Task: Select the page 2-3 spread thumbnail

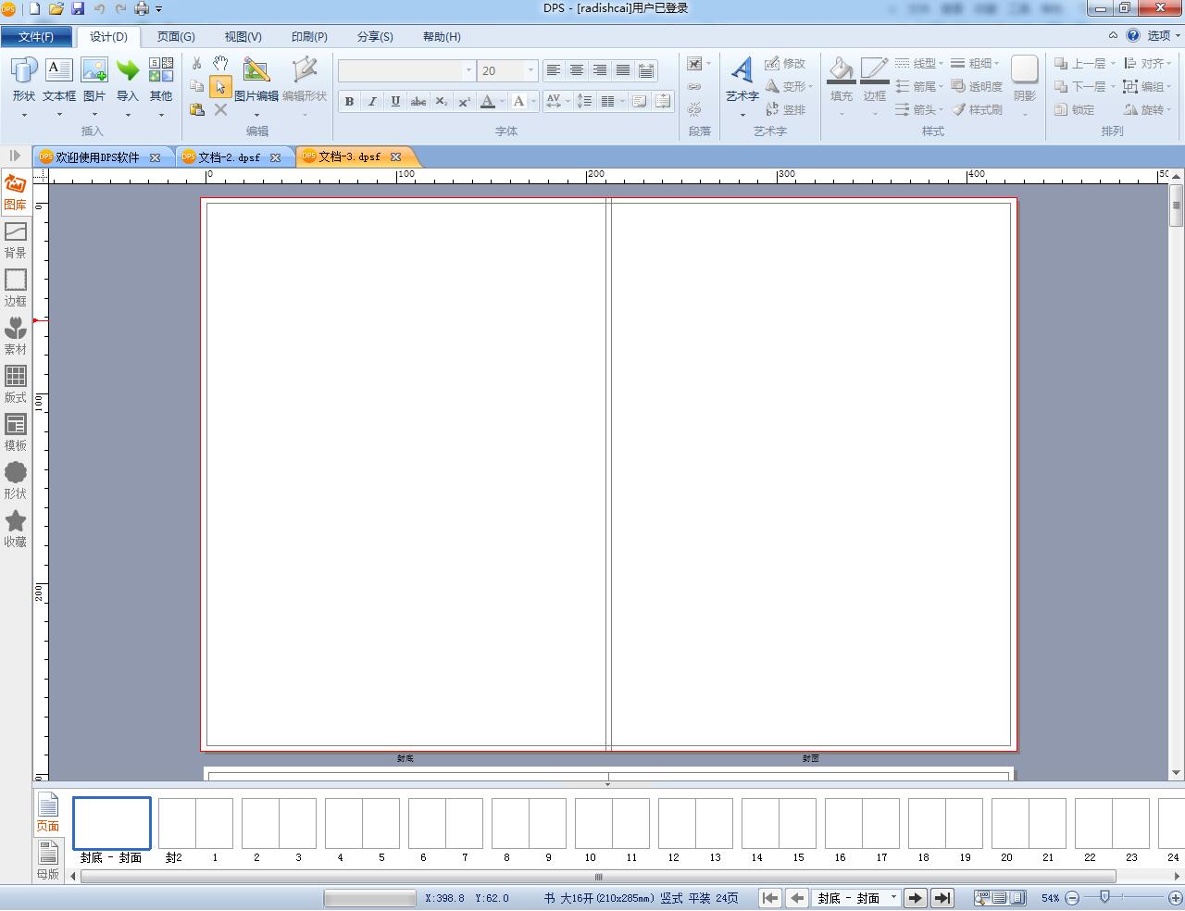Action: pyautogui.click(x=278, y=823)
